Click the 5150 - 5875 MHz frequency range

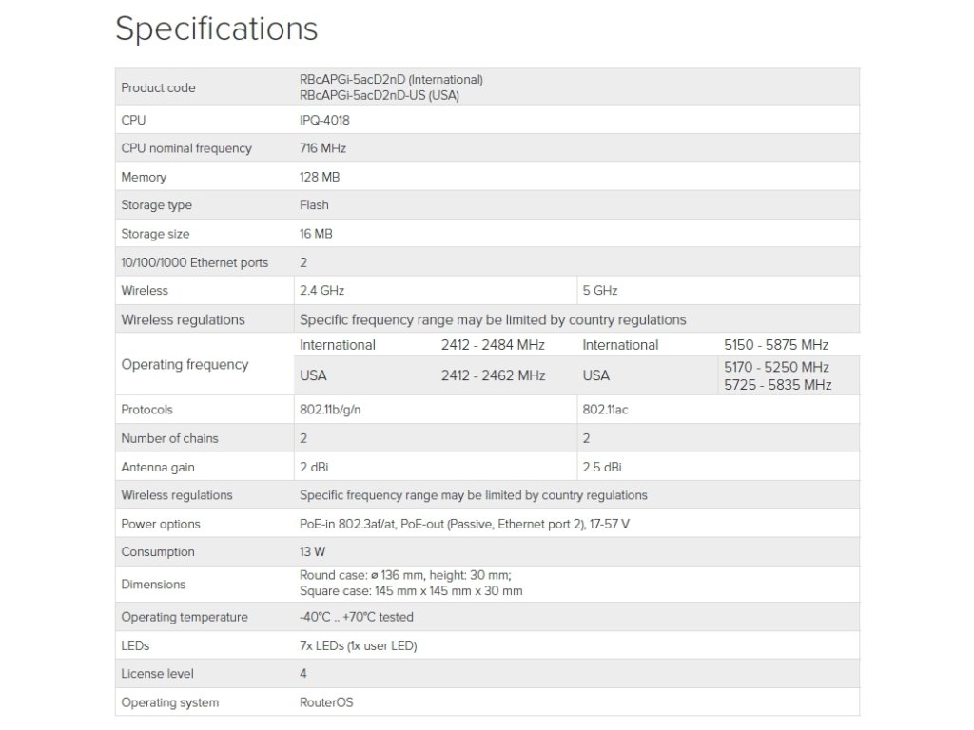pos(776,345)
